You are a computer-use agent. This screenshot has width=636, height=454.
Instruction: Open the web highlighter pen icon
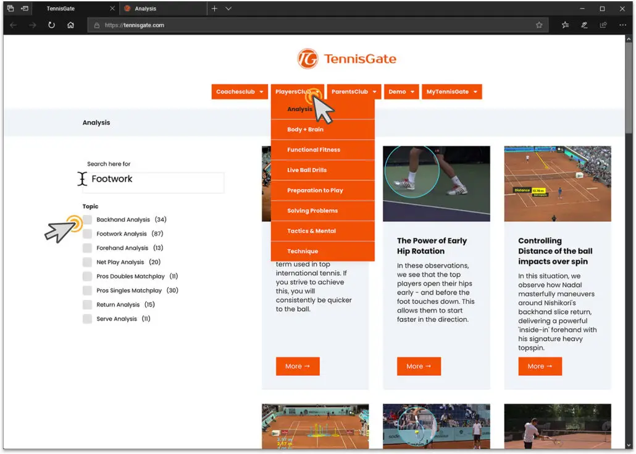pyautogui.click(x=584, y=25)
